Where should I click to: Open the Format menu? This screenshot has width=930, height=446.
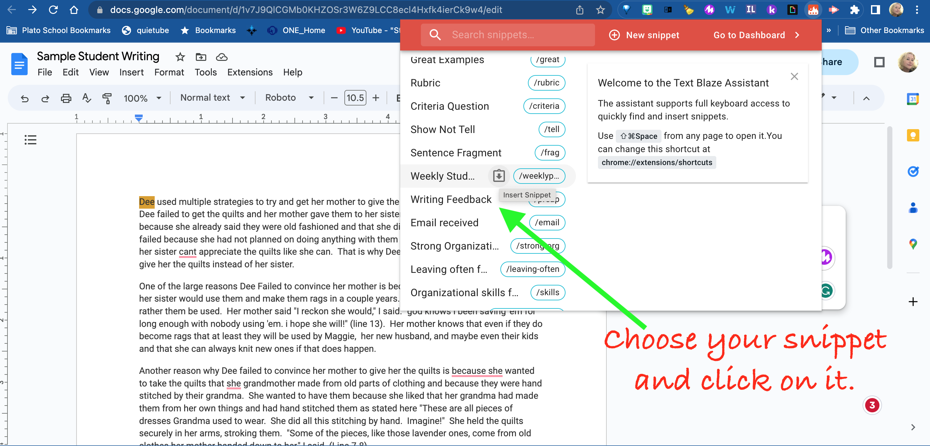point(169,72)
